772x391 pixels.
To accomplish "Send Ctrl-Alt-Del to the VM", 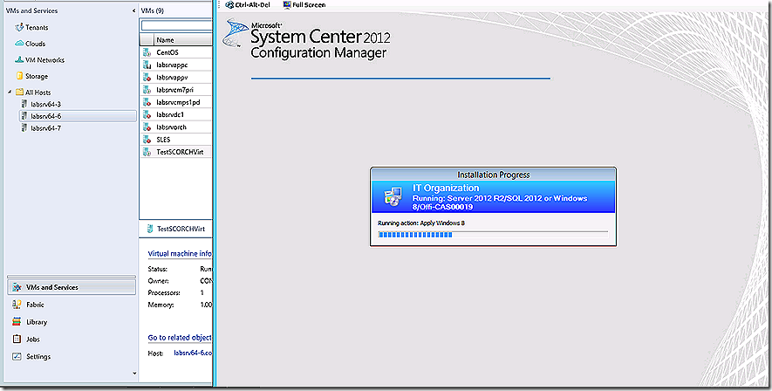I will point(248,5).
